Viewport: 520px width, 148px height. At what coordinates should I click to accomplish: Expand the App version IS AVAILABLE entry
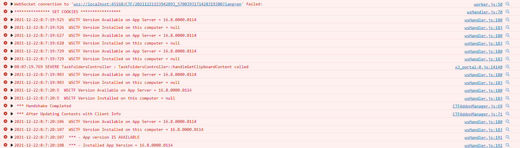pos(12,137)
